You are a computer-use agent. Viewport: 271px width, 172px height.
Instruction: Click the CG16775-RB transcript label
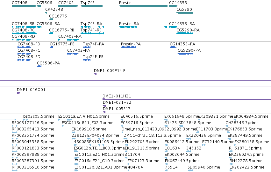pos(61,30)
